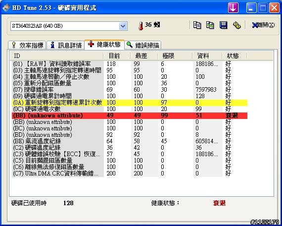Select the (C5) 目前擱置磁區數量 row
The image size is (282, 226).
click(130, 161)
